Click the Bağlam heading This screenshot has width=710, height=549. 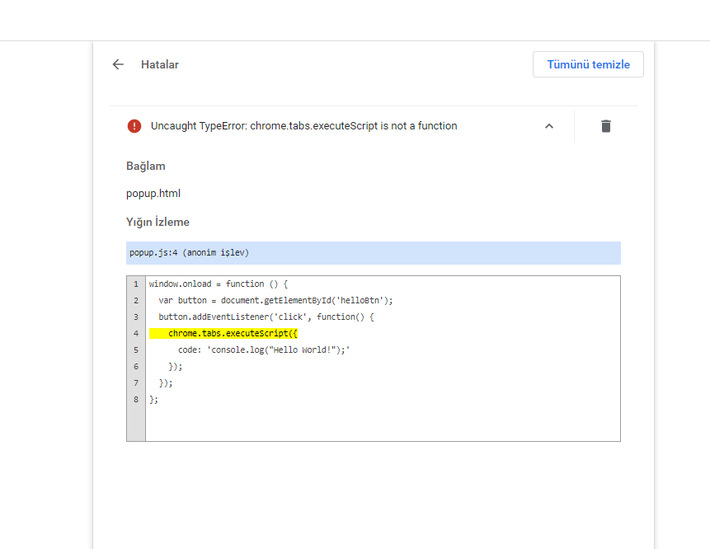click(146, 167)
